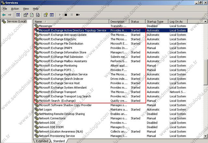Click the gear icon of Network Connections
The width and height of the screenshot is (208, 143).
(36, 118)
